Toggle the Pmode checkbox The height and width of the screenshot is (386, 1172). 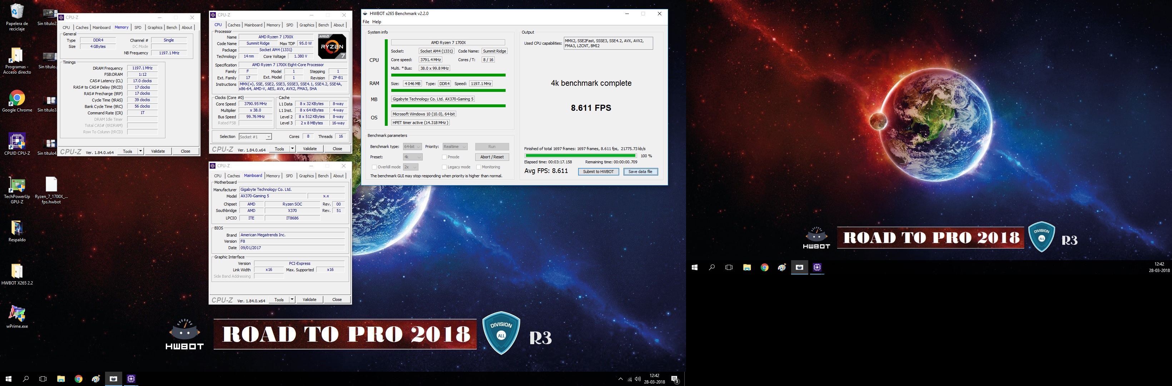pyautogui.click(x=444, y=157)
